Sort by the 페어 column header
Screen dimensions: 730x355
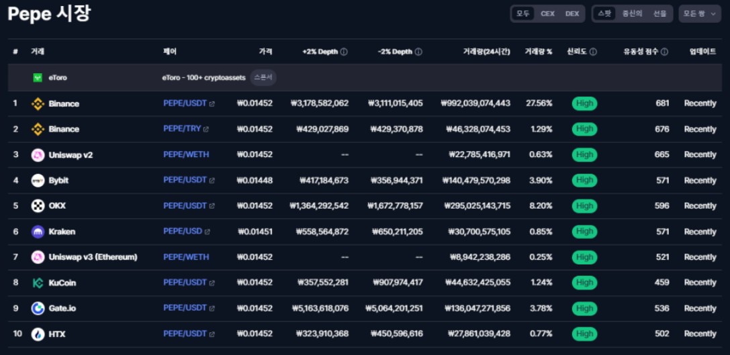click(170, 52)
